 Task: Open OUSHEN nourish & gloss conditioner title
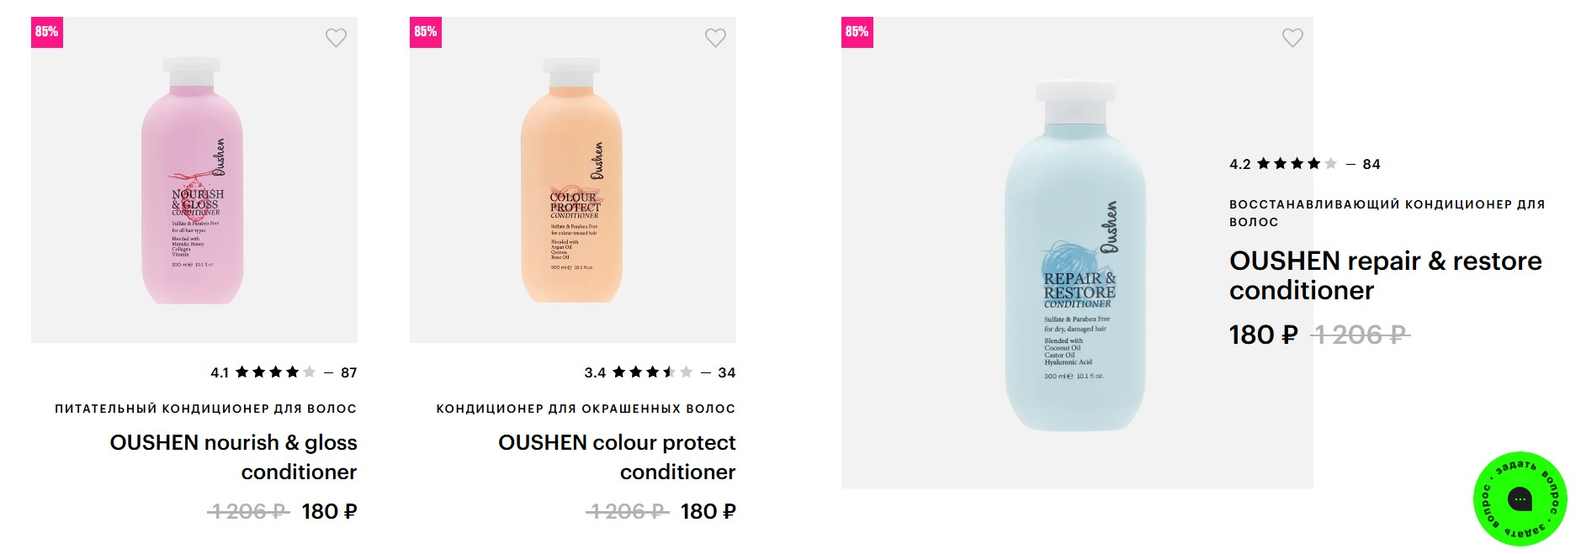pyautogui.click(x=233, y=456)
